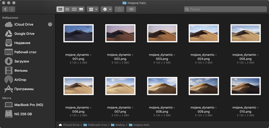Switch to gallery view mode
269x128 pixels.
coord(81,9)
